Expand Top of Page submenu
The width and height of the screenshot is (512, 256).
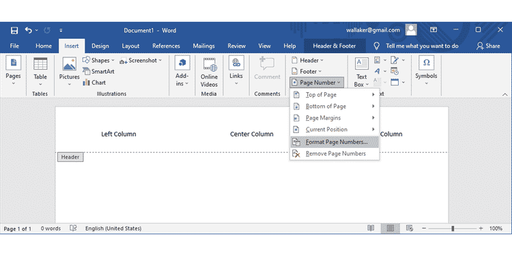[335, 95]
